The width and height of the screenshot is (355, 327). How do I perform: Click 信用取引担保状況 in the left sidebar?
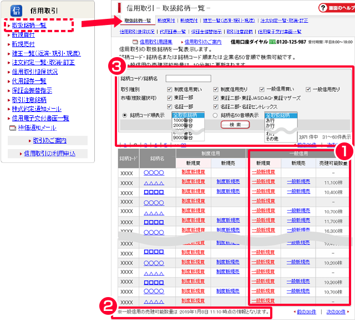point(35,71)
